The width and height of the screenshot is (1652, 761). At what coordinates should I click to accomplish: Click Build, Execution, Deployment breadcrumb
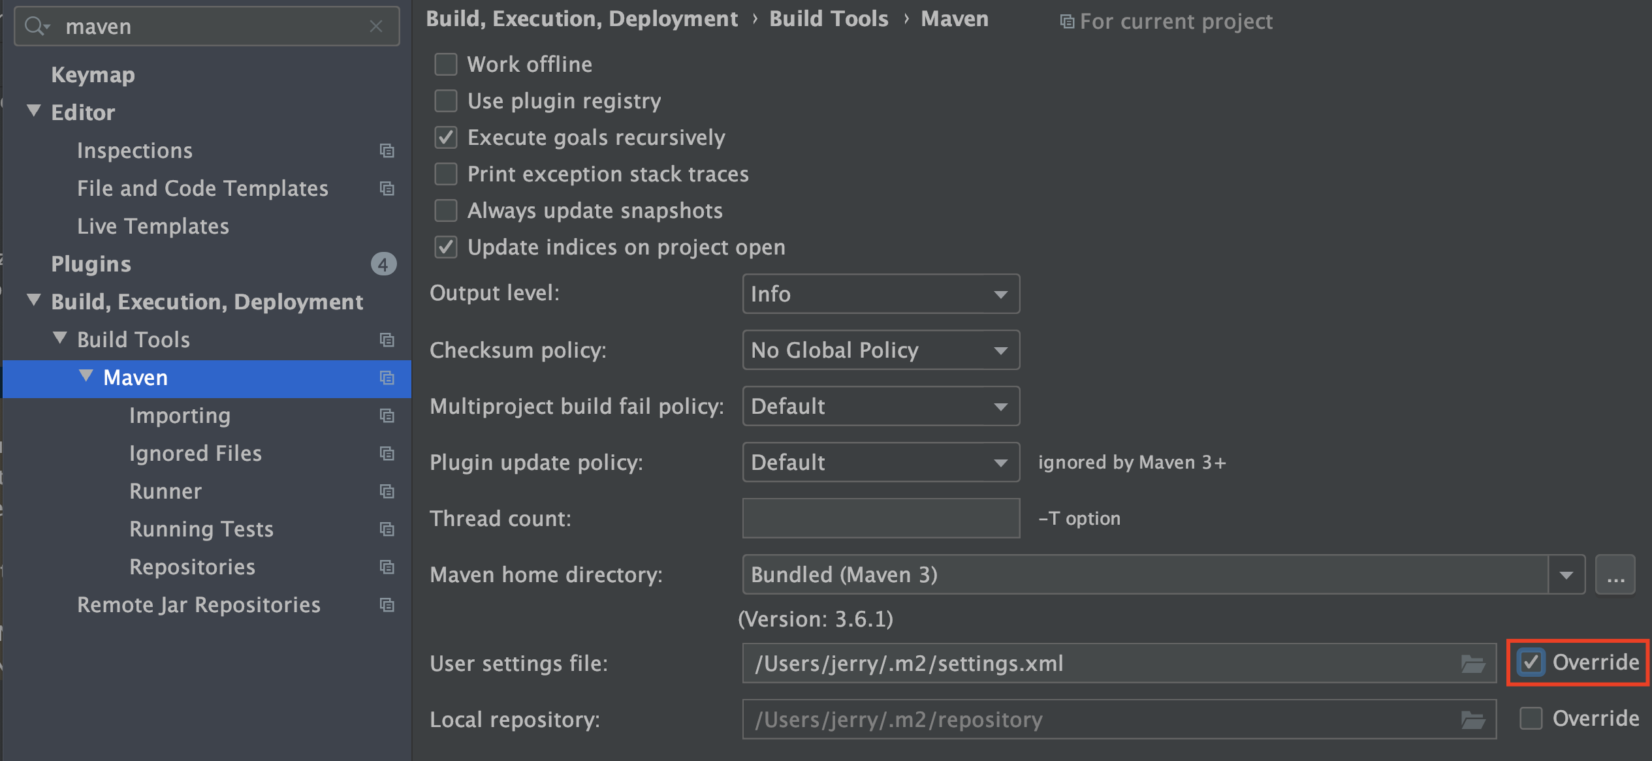[582, 20]
